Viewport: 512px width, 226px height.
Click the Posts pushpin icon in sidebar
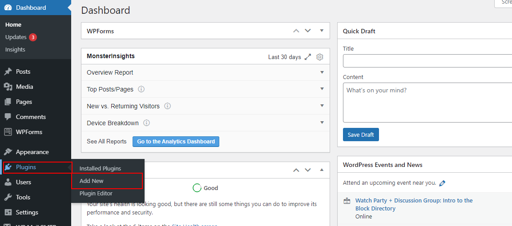pyautogui.click(x=8, y=71)
